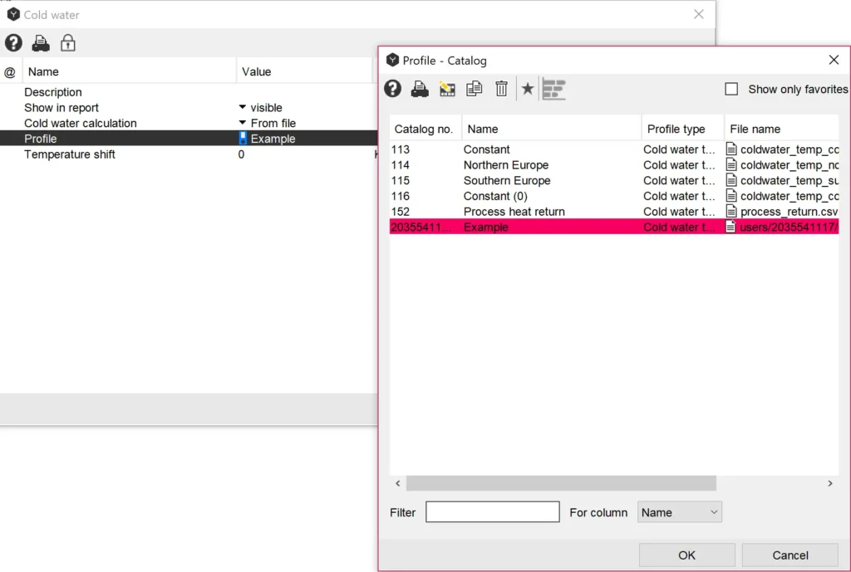
Task: Click the Filter text input field
Action: point(492,512)
